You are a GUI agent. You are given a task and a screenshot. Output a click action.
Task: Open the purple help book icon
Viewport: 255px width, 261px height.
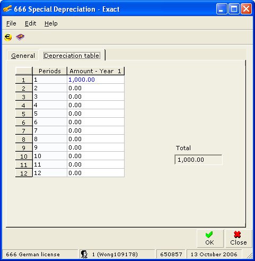click(20, 37)
